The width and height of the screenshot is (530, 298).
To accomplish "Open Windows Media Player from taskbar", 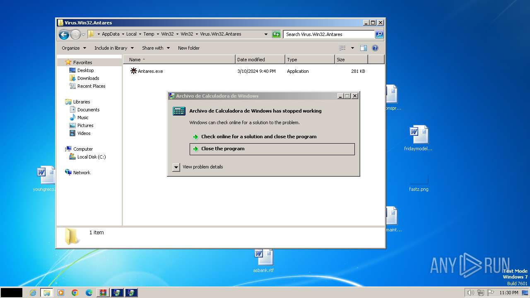I will click(61, 293).
